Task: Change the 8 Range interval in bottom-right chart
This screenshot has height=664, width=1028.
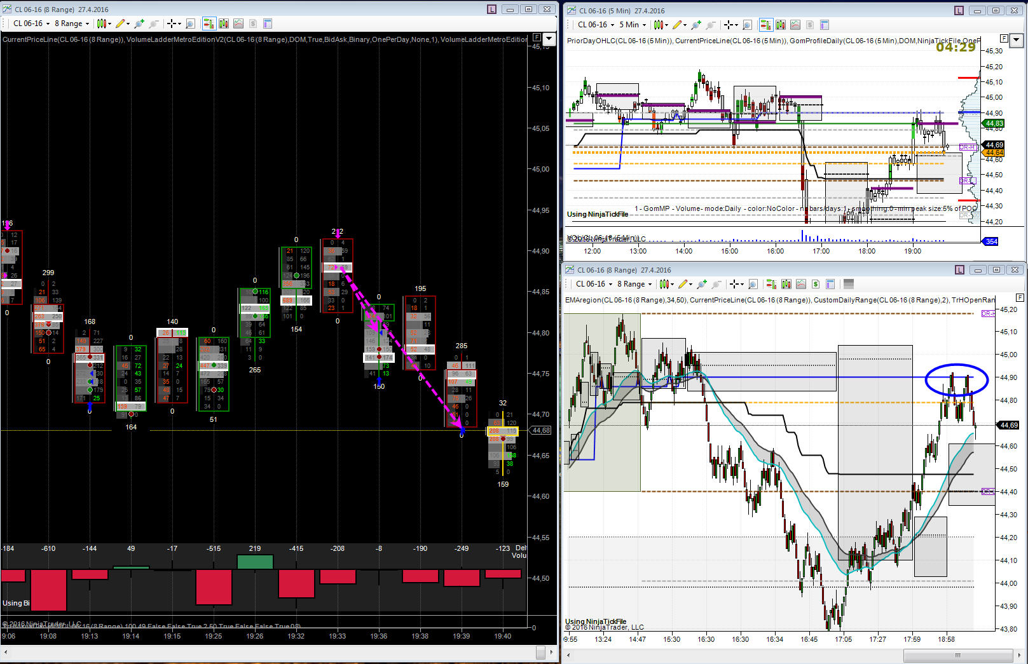Action: click(x=634, y=284)
